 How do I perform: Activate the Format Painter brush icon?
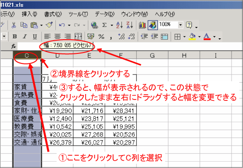(x=49, y=25)
